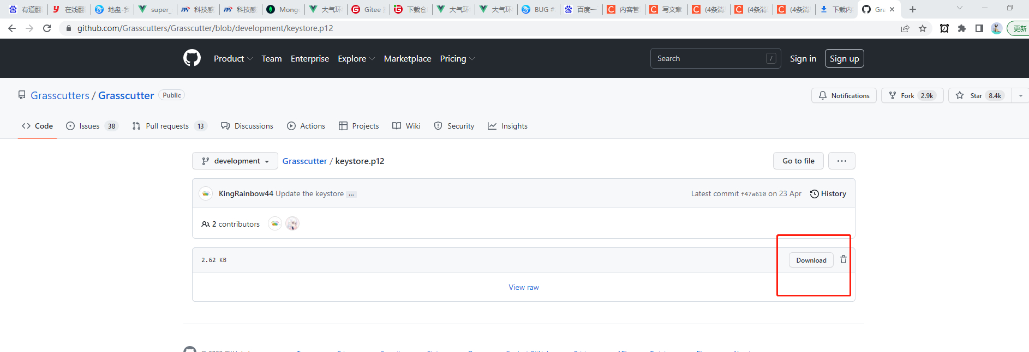Open the tab search chevron in title bar

tap(960, 8)
